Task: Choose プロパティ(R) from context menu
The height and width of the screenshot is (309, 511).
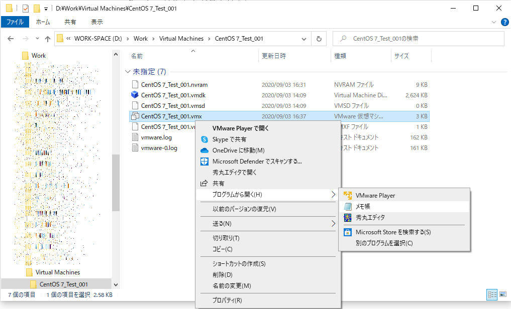Action: tap(227, 300)
